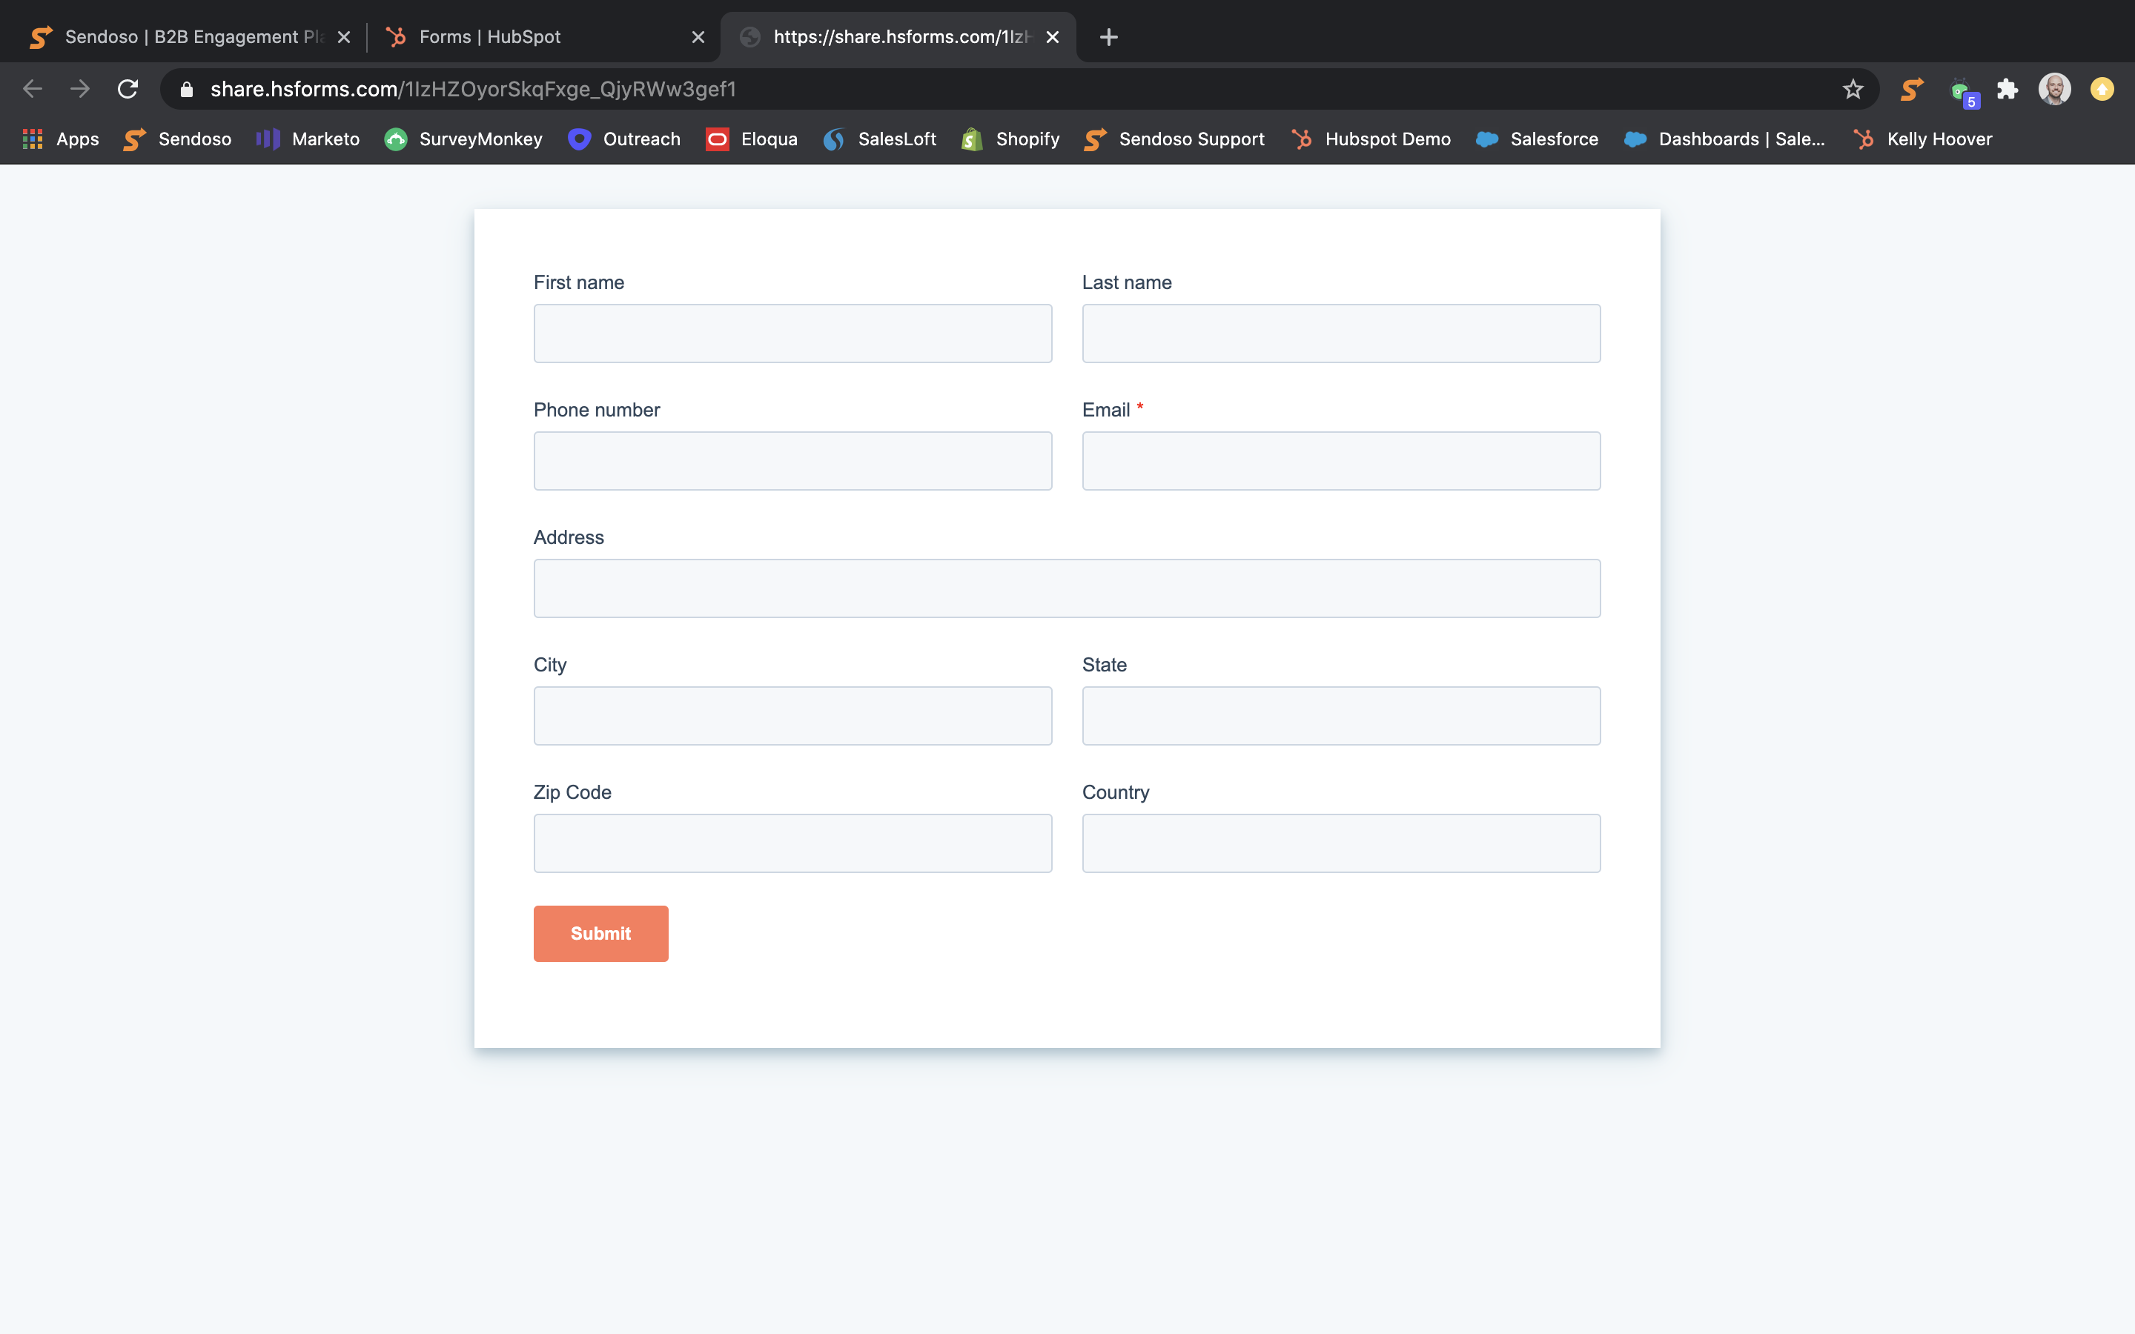Open the Apps grid bookmark
Viewport: 2135px width, 1334px height.
(60, 139)
